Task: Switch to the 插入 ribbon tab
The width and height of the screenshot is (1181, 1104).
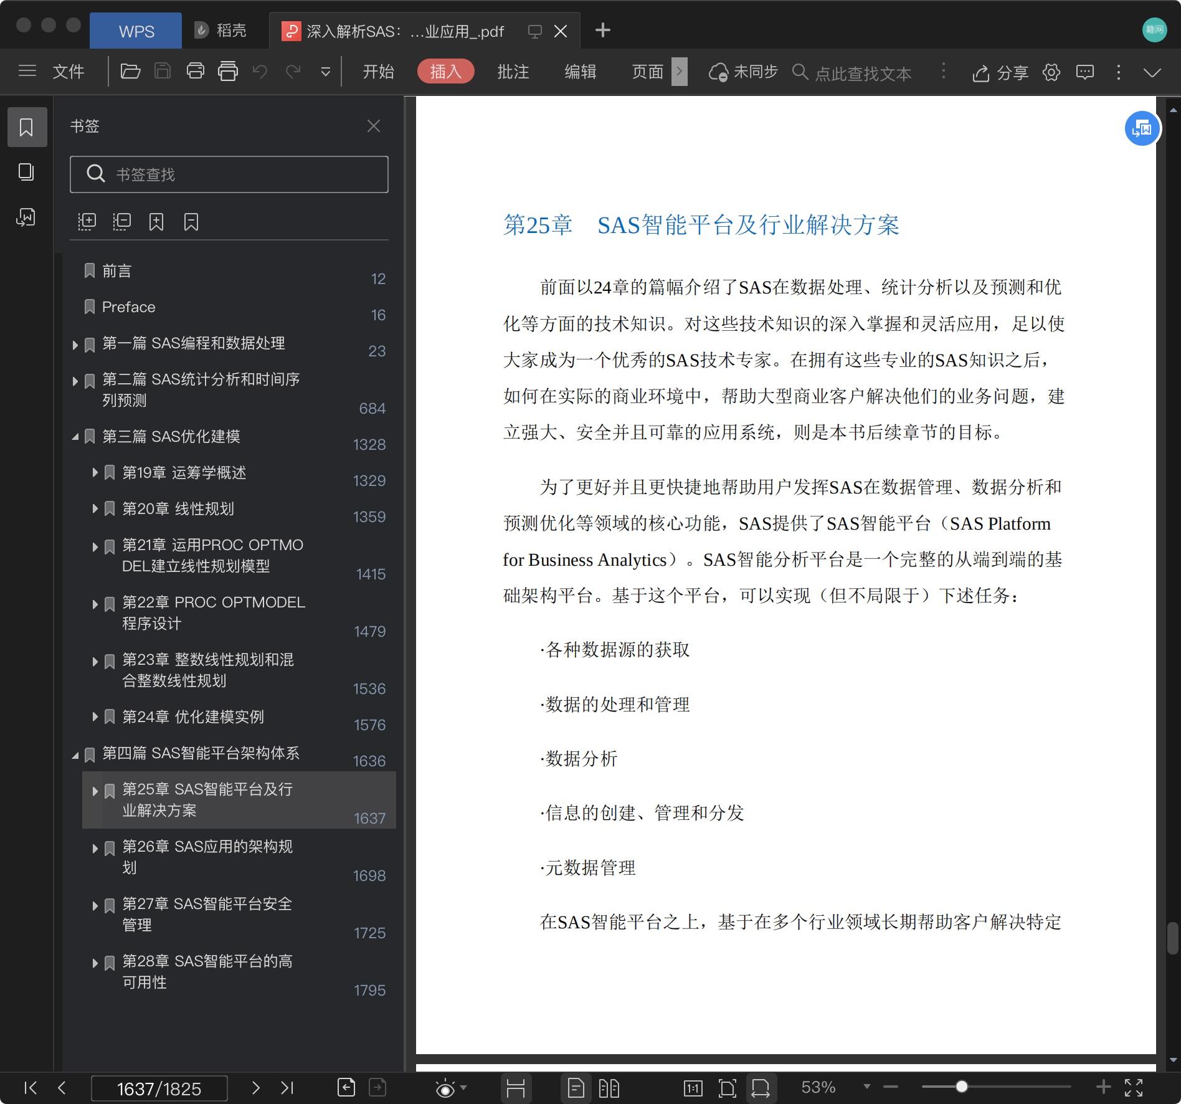Action: pyautogui.click(x=445, y=71)
